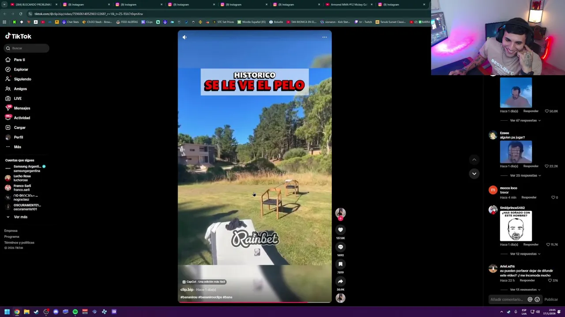The image size is (565, 317).
Task: Reply to Ezeee's comment
Action: pyautogui.click(x=531, y=166)
